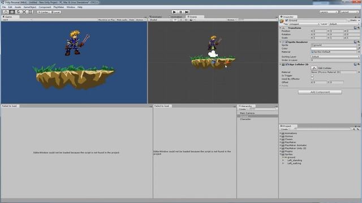This screenshot has width=362, height=203.
Task: Open the Sprite Renderer gear menu
Action: [x=359, y=42]
